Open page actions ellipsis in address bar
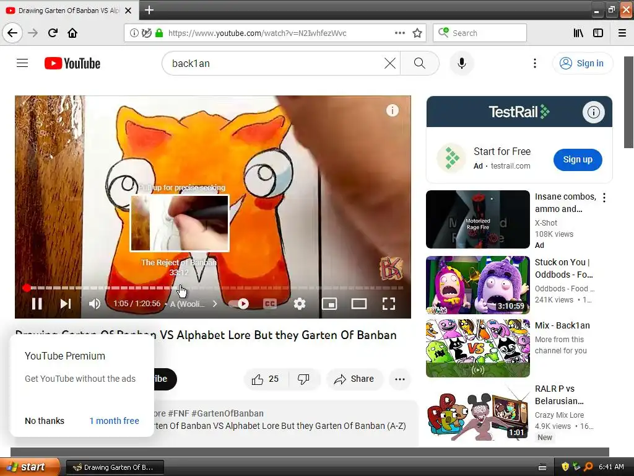Viewport: 634px width, 476px height. [x=399, y=33]
